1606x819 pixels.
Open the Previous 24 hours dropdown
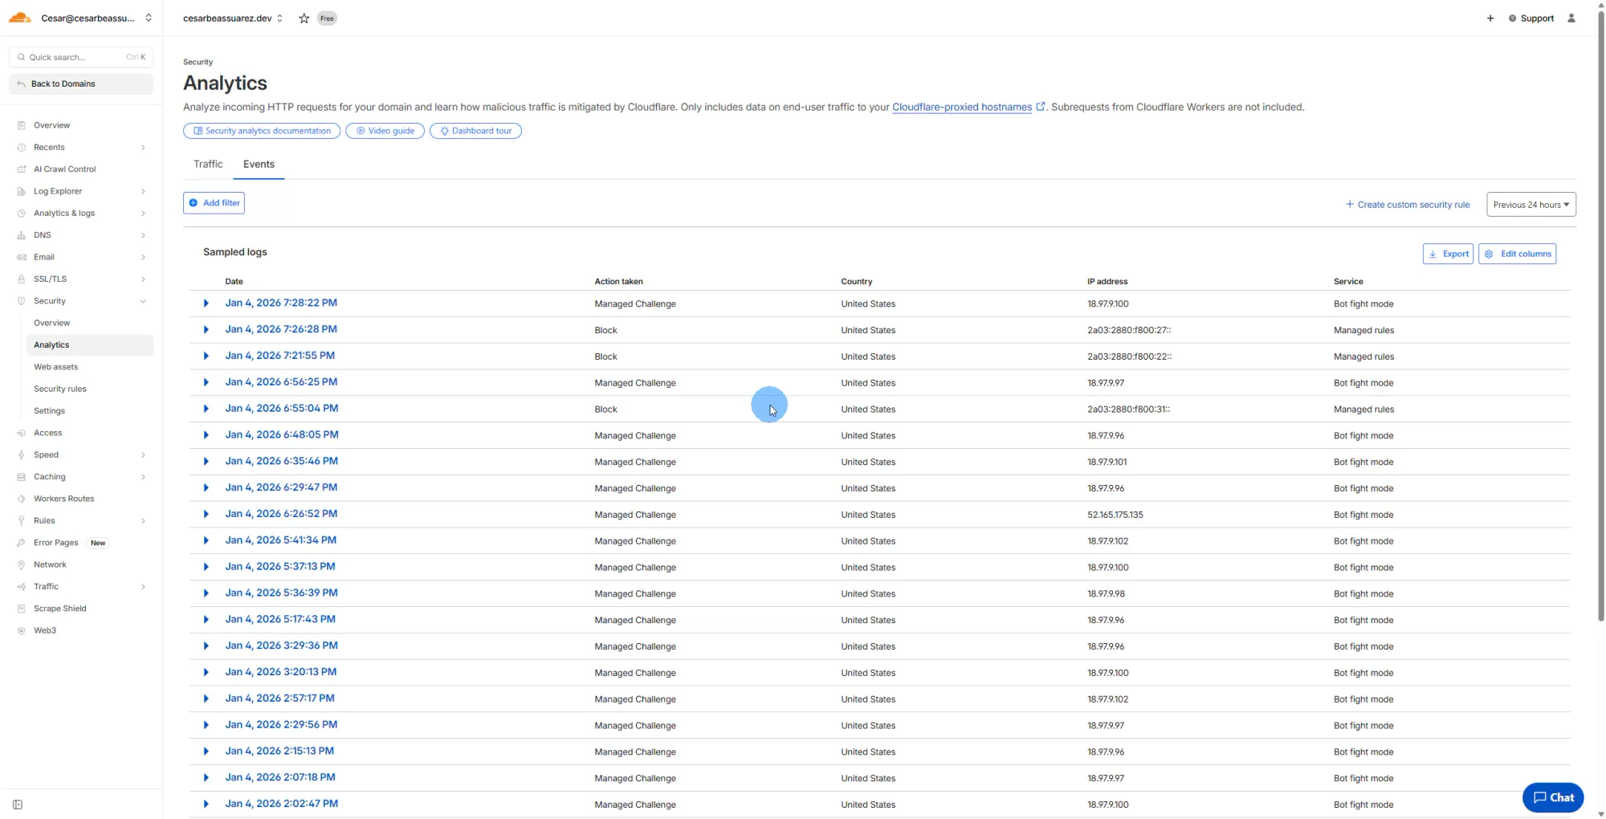1530,204
